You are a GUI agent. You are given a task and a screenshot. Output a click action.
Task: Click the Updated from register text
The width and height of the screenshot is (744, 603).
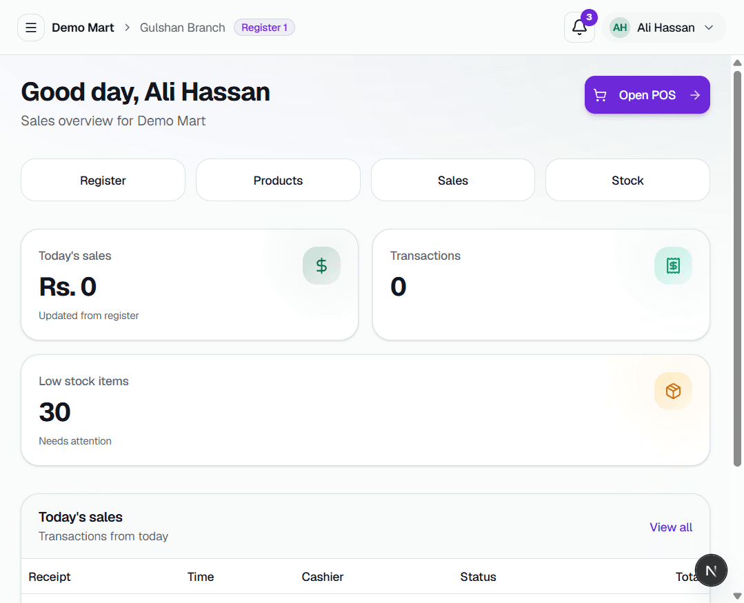tap(89, 316)
